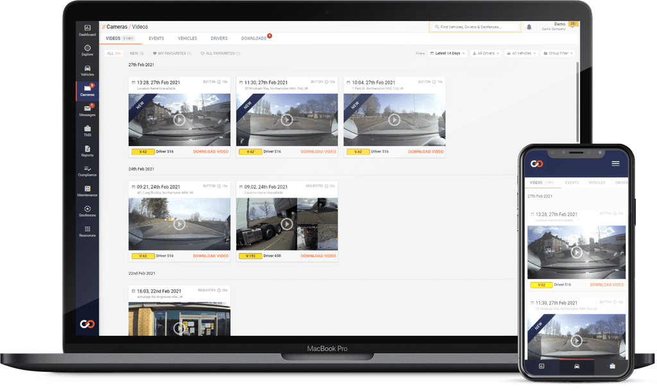Screen dimensions: 657x391
Task: Click Driver 650 on the 09:02 card
Action: click(272, 256)
